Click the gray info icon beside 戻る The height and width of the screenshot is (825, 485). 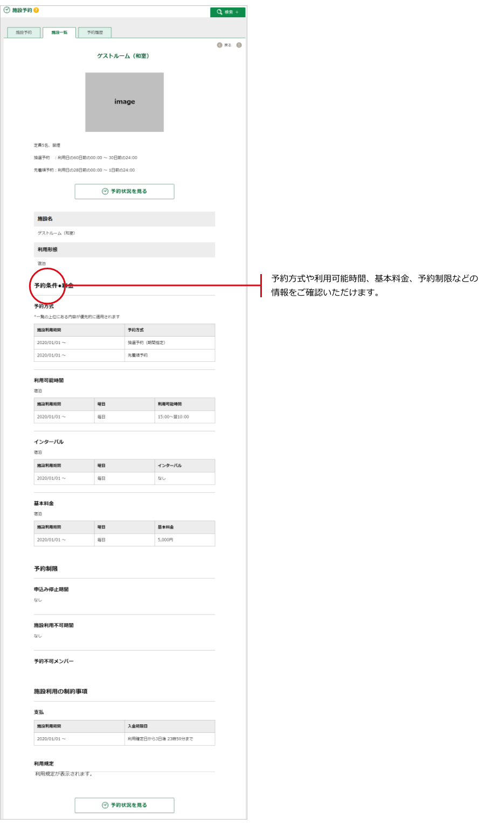point(239,45)
